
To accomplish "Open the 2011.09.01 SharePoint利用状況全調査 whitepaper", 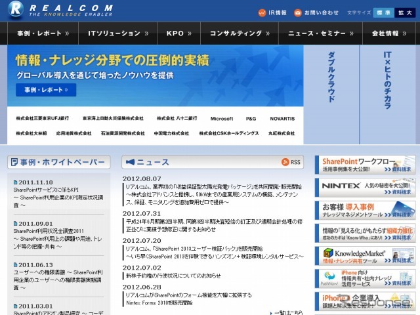I will [x=58, y=239].
